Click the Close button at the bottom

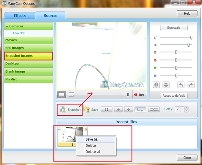(x=187, y=158)
